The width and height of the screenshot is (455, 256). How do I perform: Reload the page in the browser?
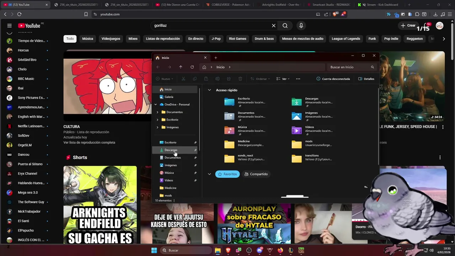tap(19, 14)
